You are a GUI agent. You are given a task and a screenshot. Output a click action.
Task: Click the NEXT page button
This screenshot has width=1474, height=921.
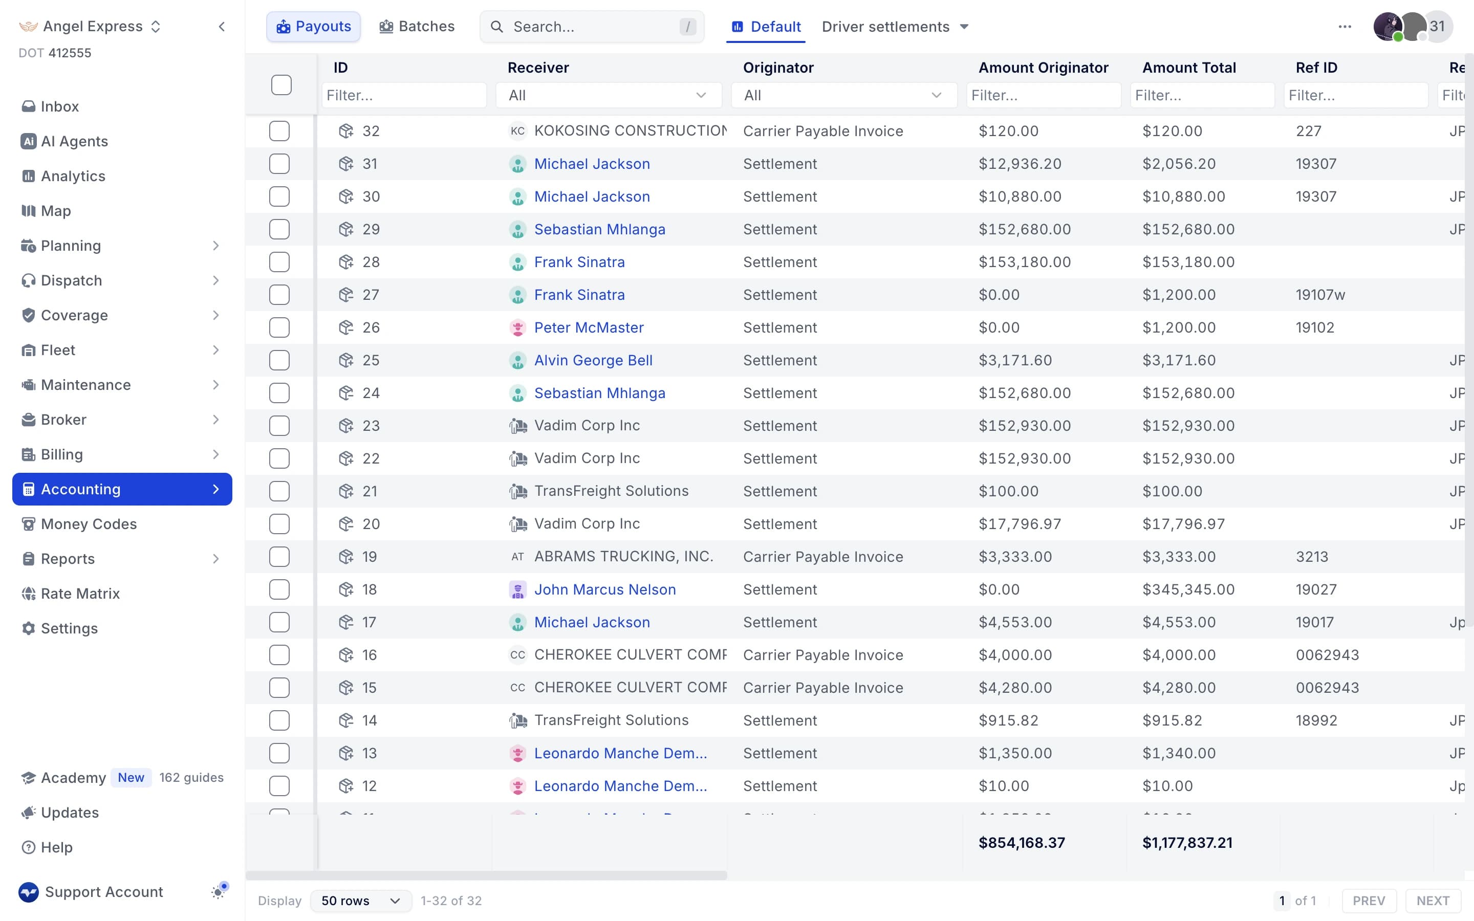tap(1433, 901)
